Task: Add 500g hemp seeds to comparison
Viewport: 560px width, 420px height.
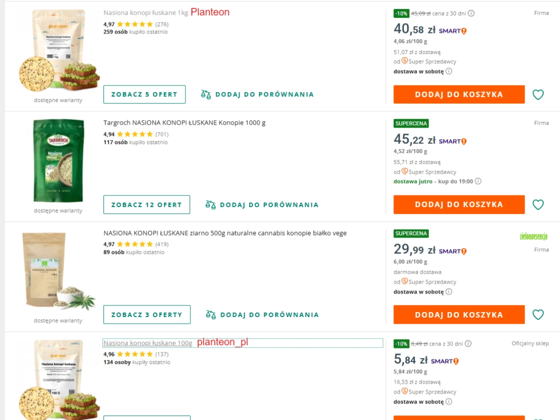Action: point(262,314)
